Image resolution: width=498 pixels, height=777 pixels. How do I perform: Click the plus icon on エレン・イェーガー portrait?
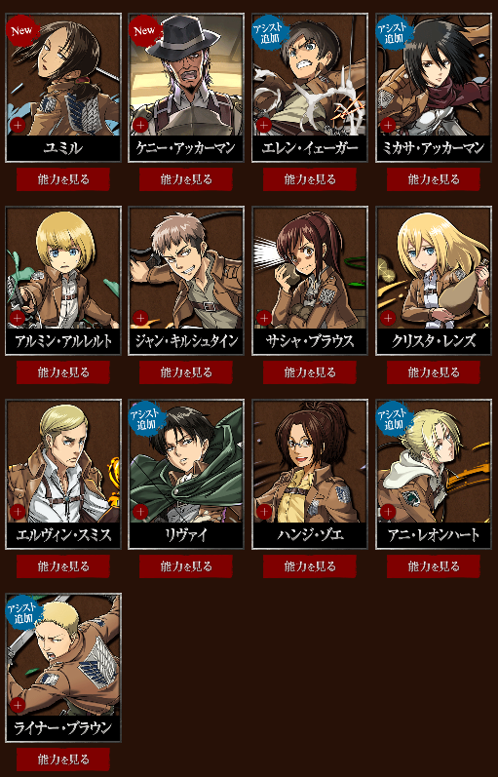[264, 125]
